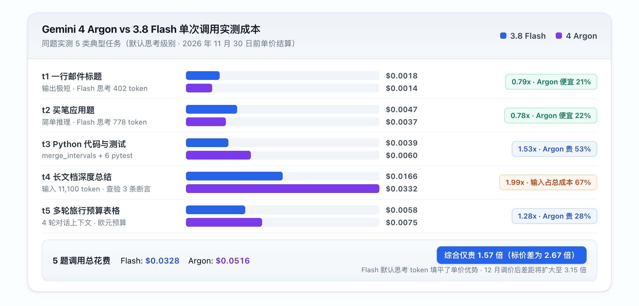Select the row title 't4 长文档深度总结'
The width and height of the screenshot is (639, 306).
coord(77,177)
